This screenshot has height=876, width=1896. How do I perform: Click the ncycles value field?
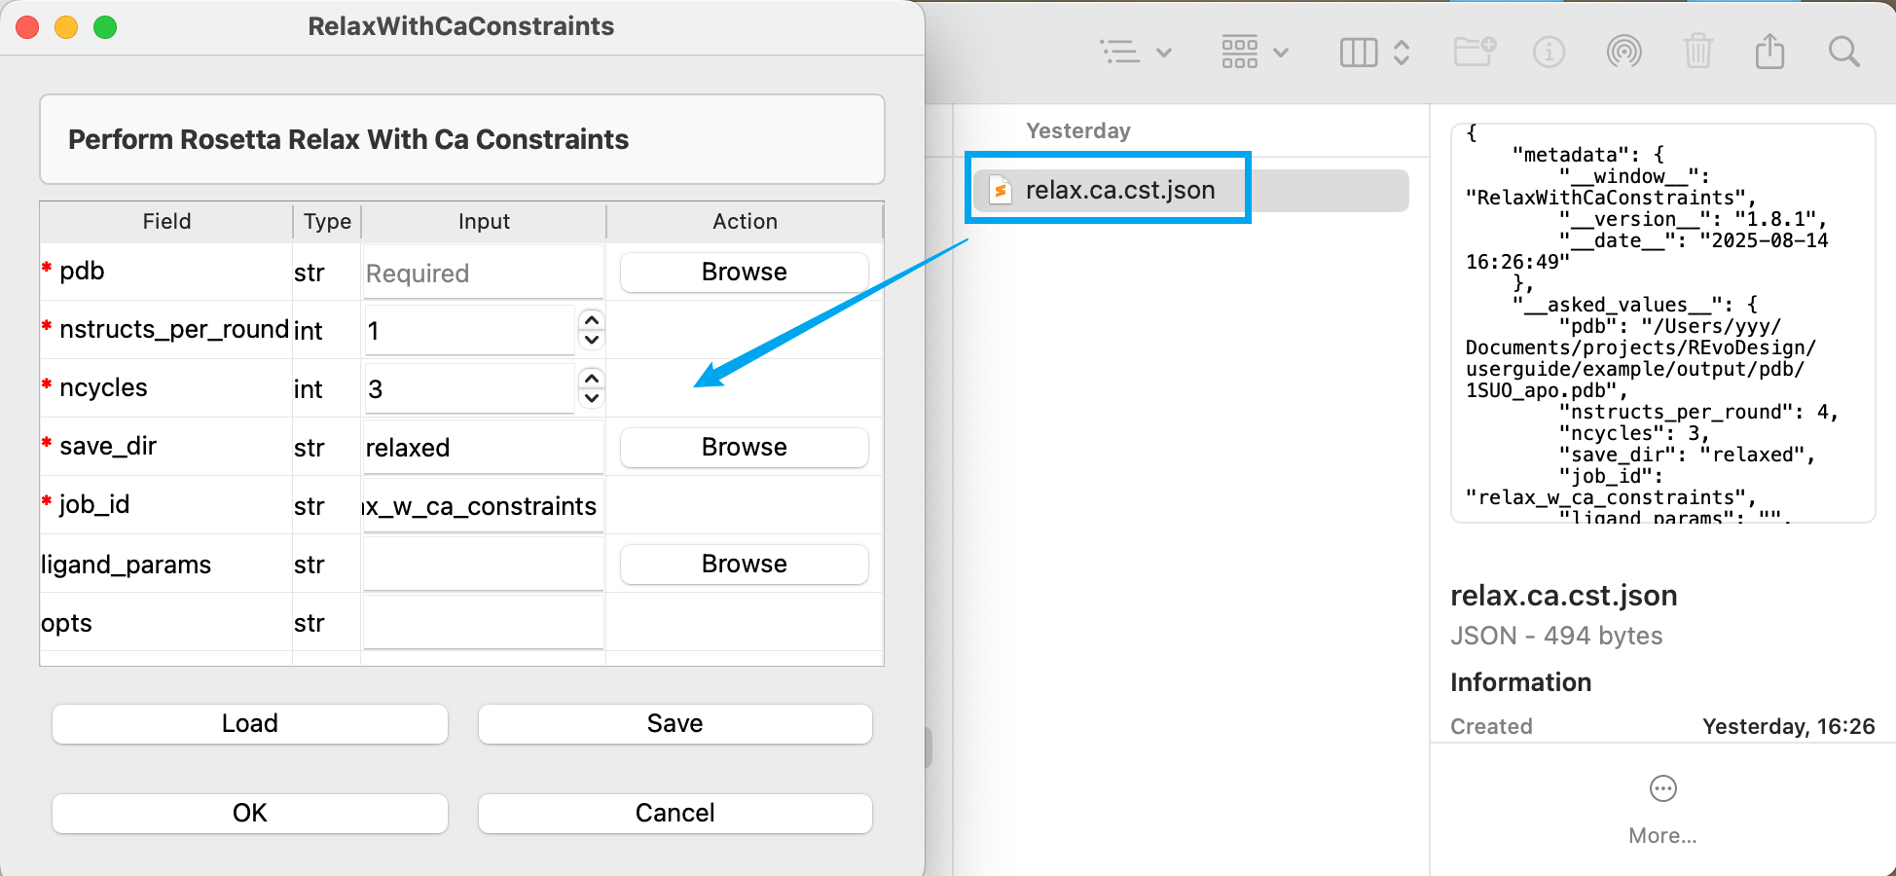469,389
